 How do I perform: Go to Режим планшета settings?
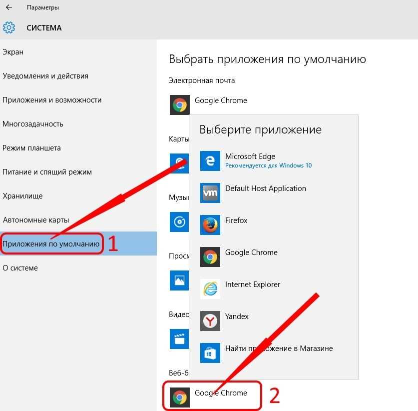(x=78, y=148)
